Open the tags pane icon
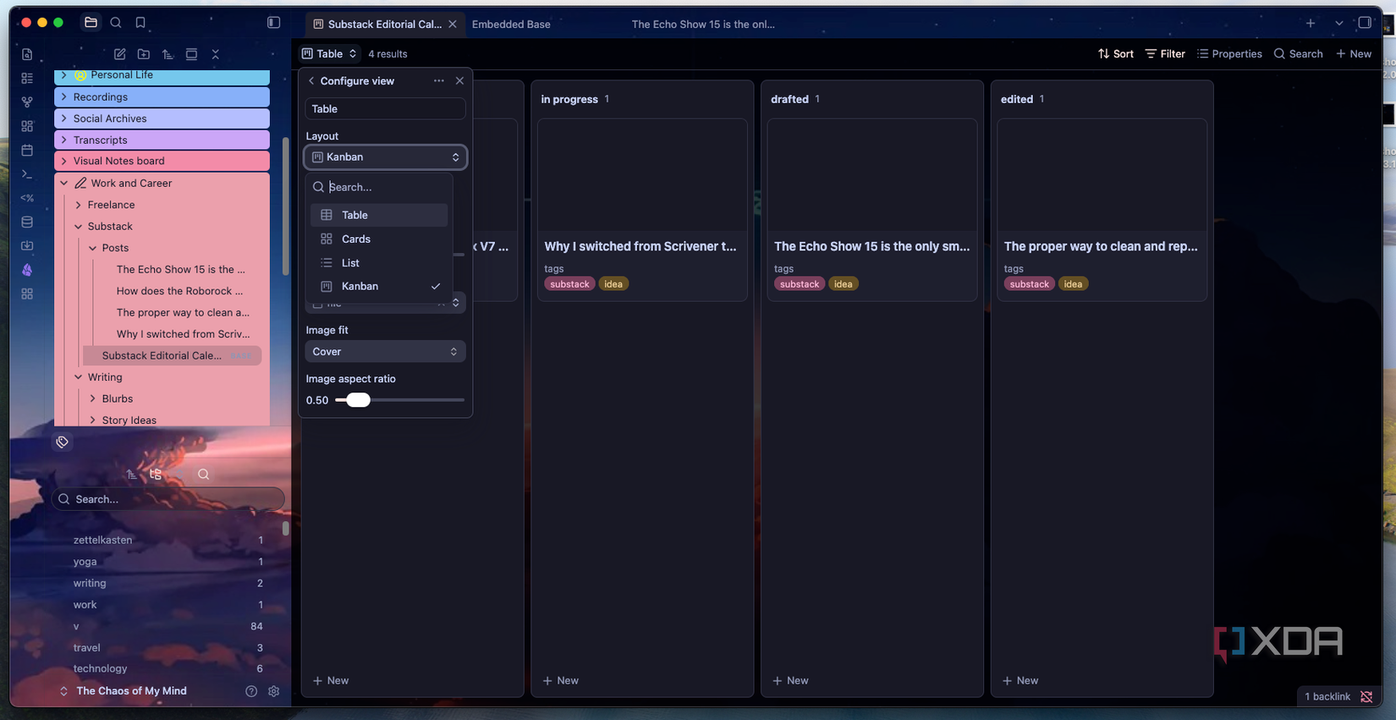Viewport: 1396px width, 720px height. pos(63,442)
